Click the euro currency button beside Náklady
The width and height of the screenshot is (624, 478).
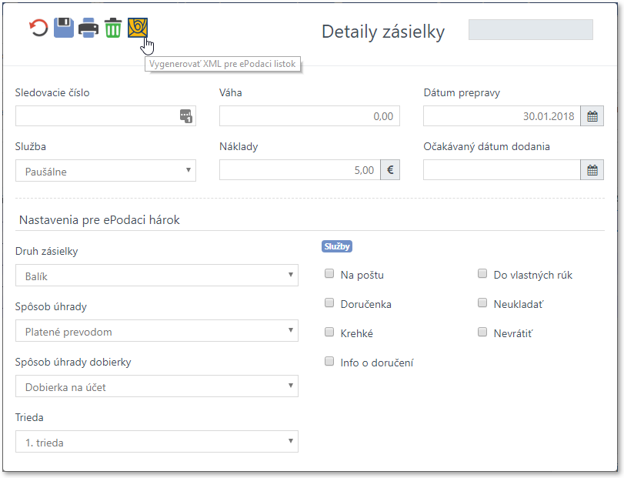click(x=390, y=170)
